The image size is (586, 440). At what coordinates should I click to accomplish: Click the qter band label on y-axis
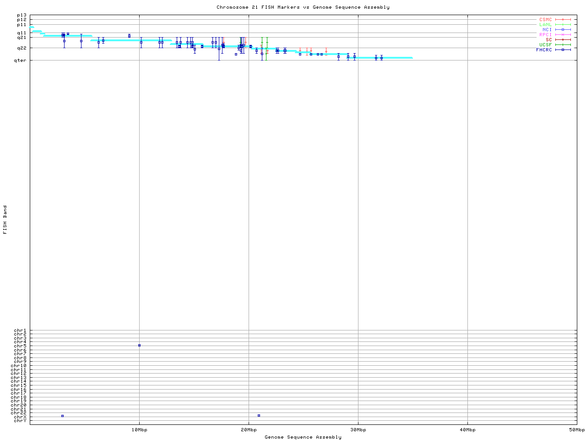pyautogui.click(x=22, y=60)
